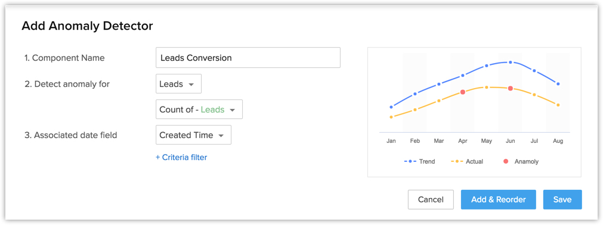Add a Criteria filter
Image resolution: width=603 pixels, height=225 pixels.
pyautogui.click(x=181, y=157)
